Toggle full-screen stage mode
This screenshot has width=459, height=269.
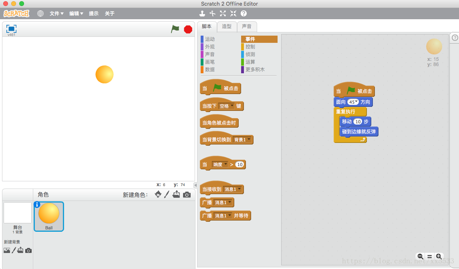(x=11, y=29)
